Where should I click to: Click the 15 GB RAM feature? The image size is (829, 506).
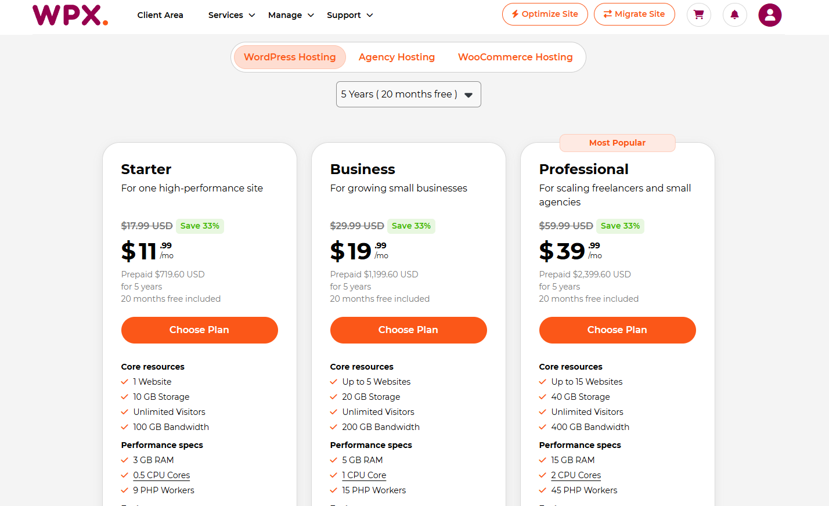coord(573,460)
